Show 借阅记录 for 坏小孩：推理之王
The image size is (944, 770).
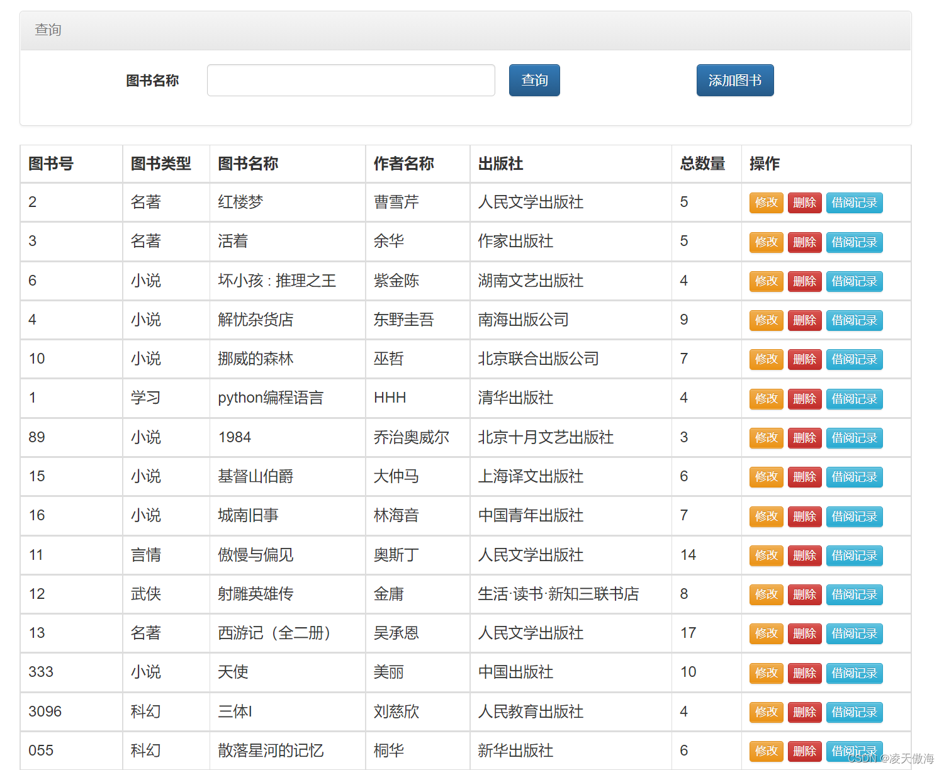pyautogui.click(x=855, y=281)
